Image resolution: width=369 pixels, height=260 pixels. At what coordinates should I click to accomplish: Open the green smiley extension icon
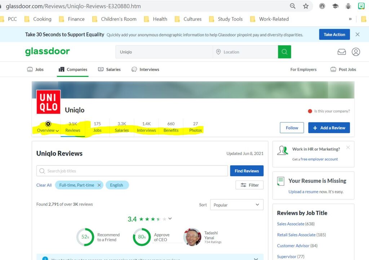[x=361, y=6]
